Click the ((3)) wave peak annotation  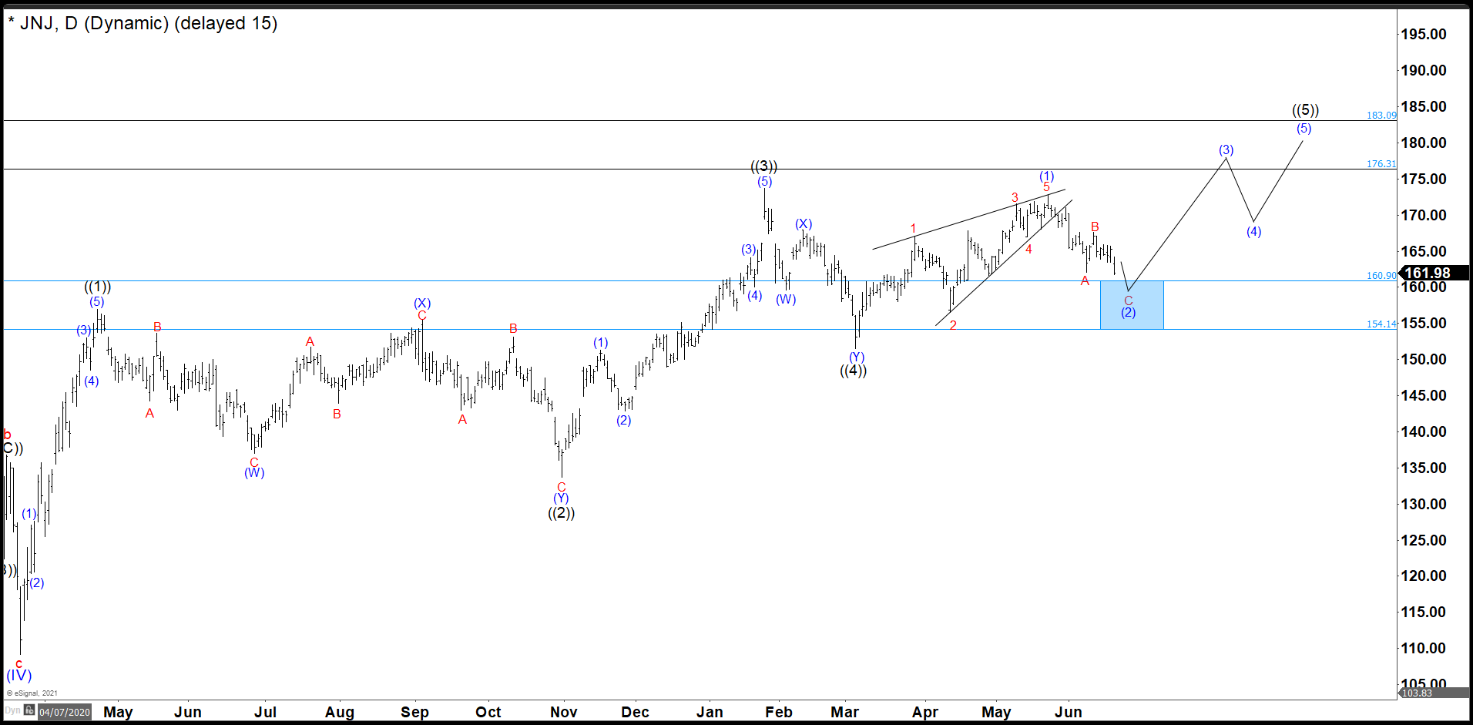click(x=764, y=165)
